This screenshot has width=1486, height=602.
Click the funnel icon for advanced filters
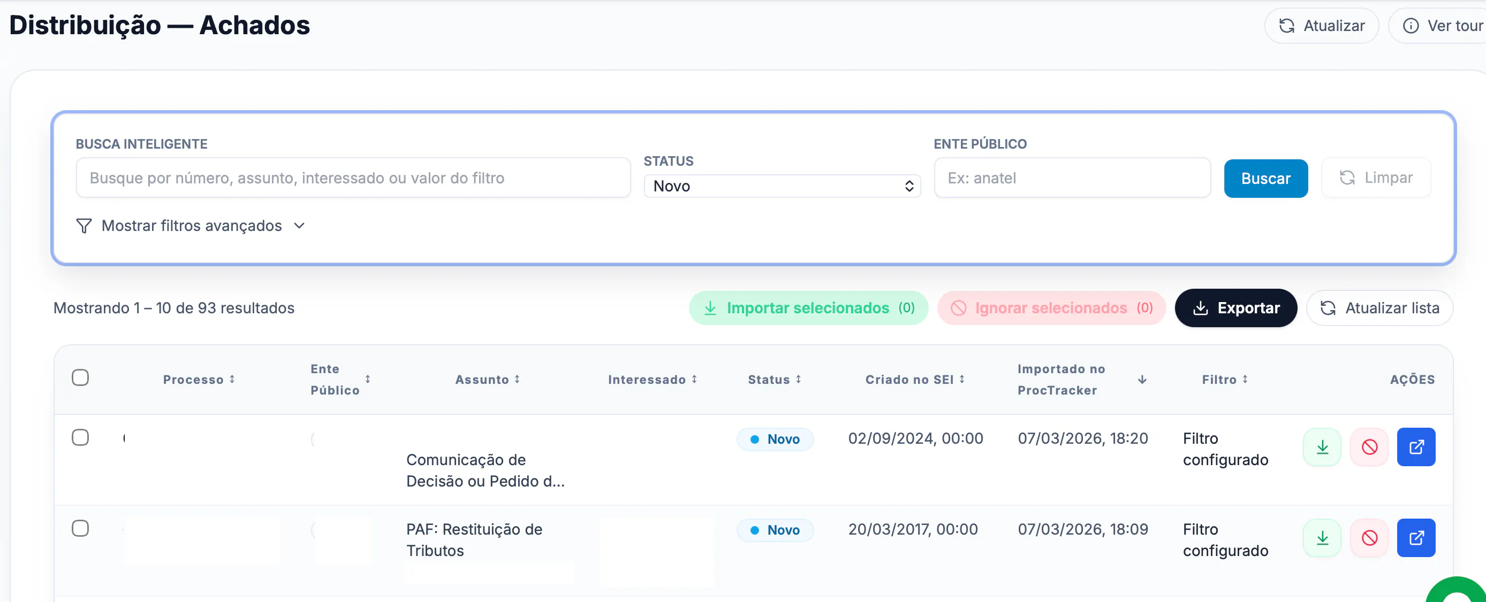(x=84, y=226)
